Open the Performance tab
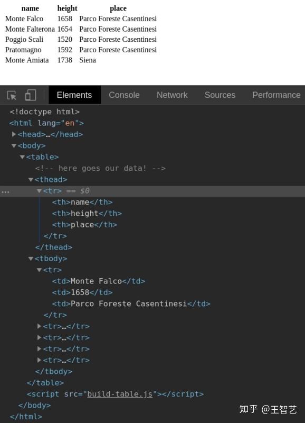This screenshot has width=305, height=423. click(x=276, y=95)
